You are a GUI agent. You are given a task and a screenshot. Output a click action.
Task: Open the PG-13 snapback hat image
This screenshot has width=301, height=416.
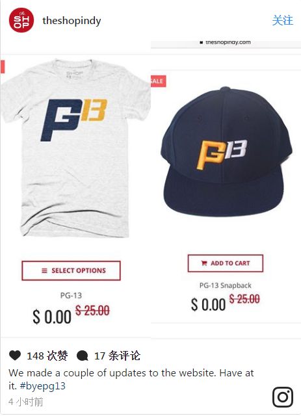point(226,151)
